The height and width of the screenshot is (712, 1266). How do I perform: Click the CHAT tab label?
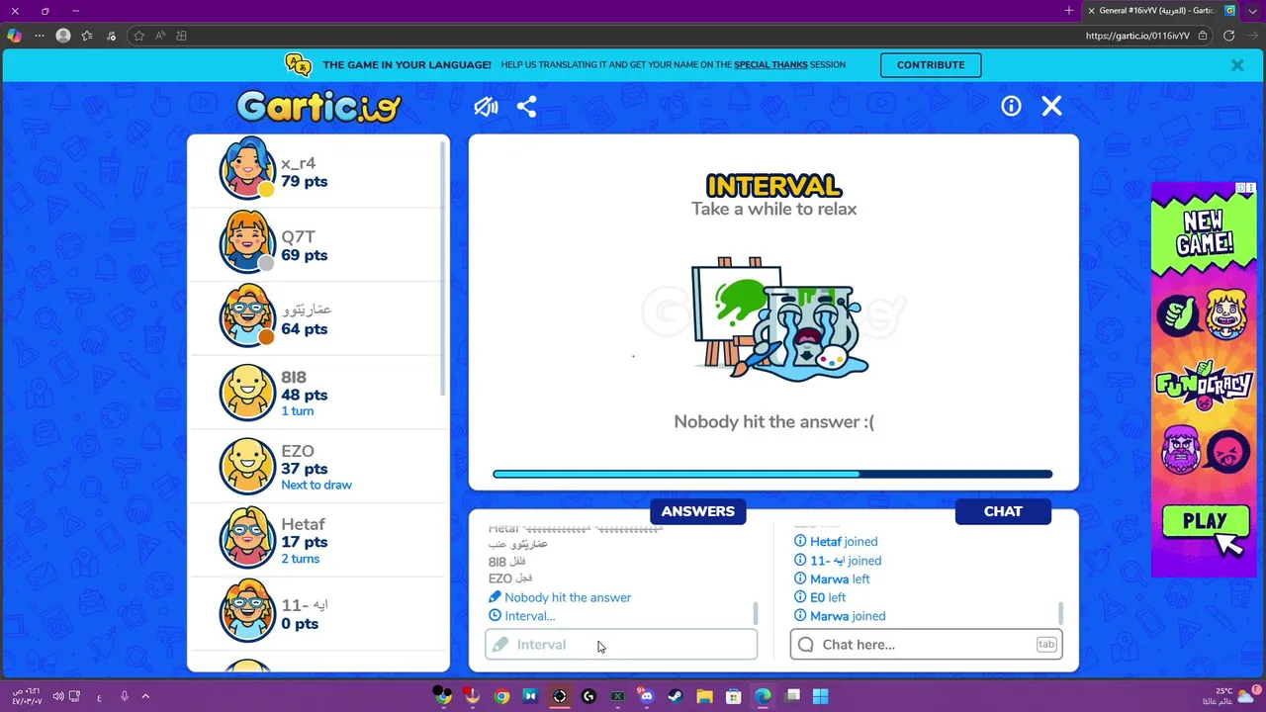(1003, 511)
